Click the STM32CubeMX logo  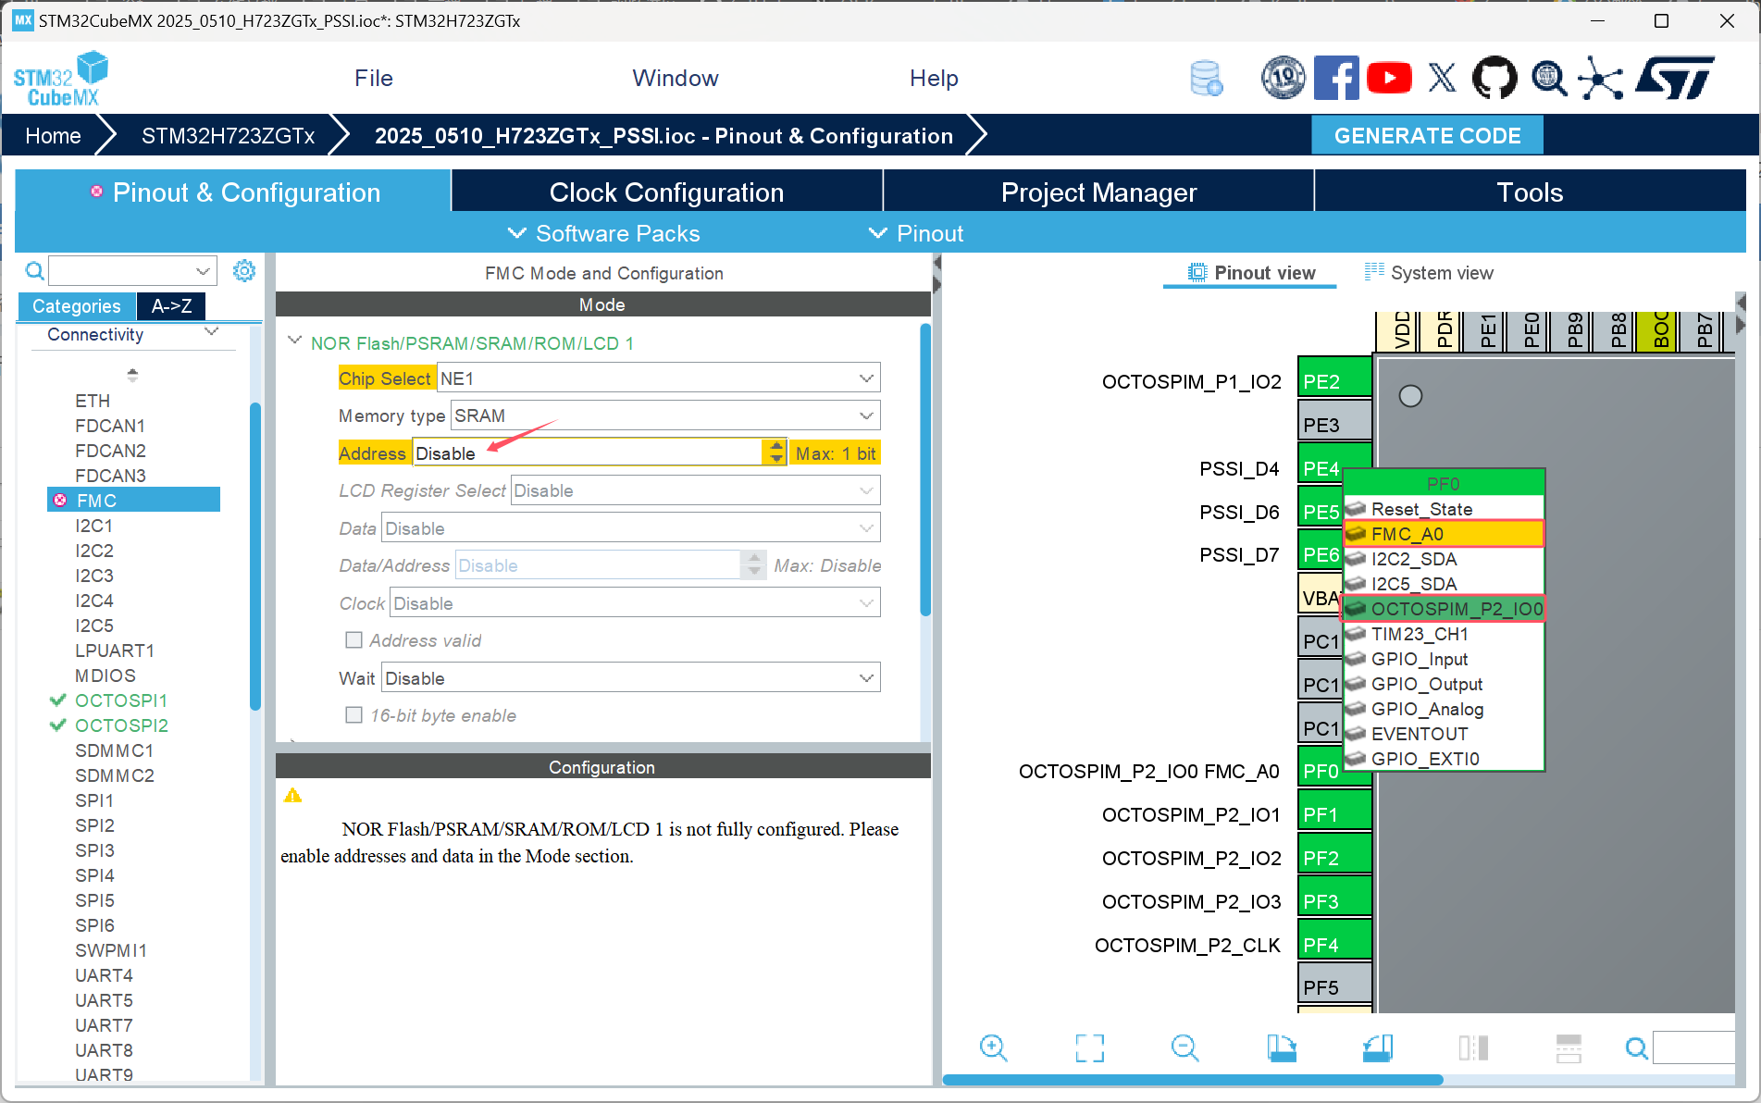point(61,78)
